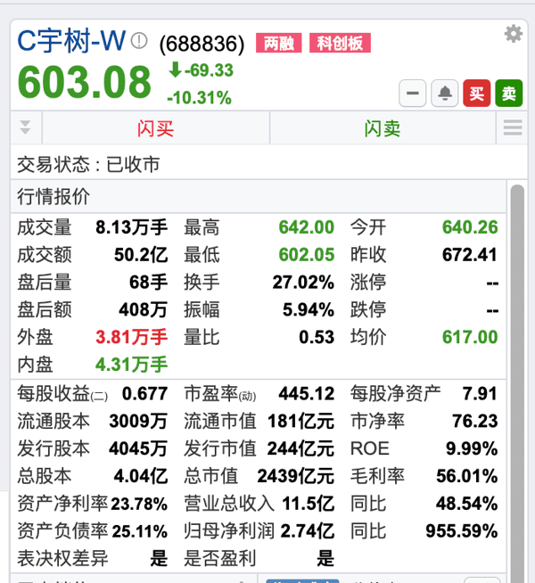Click the 资产负债率 value 25.11%
Image resolution: width=535 pixels, height=583 pixels.
click(x=139, y=531)
